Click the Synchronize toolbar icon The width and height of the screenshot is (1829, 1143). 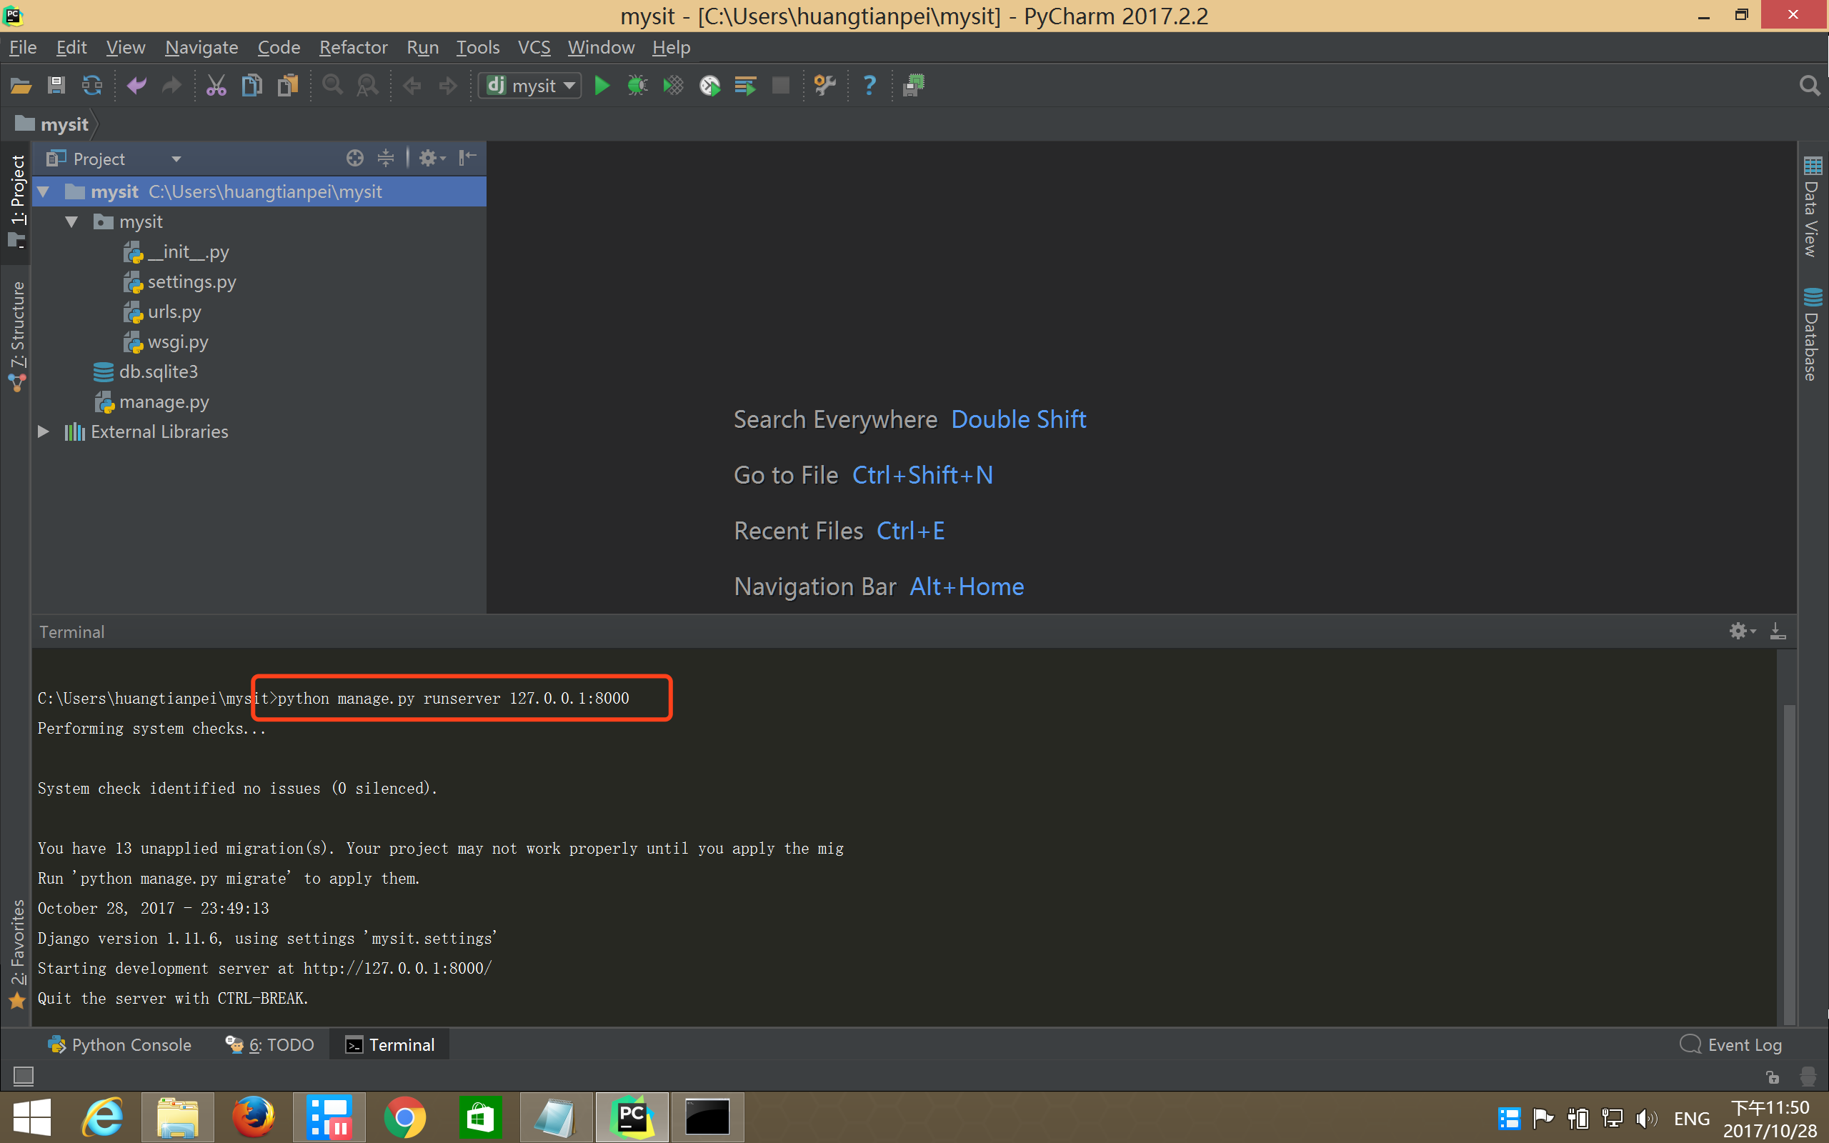coord(91,86)
